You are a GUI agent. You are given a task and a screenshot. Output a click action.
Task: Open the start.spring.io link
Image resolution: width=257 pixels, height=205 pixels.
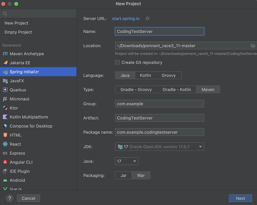click(x=126, y=19)
